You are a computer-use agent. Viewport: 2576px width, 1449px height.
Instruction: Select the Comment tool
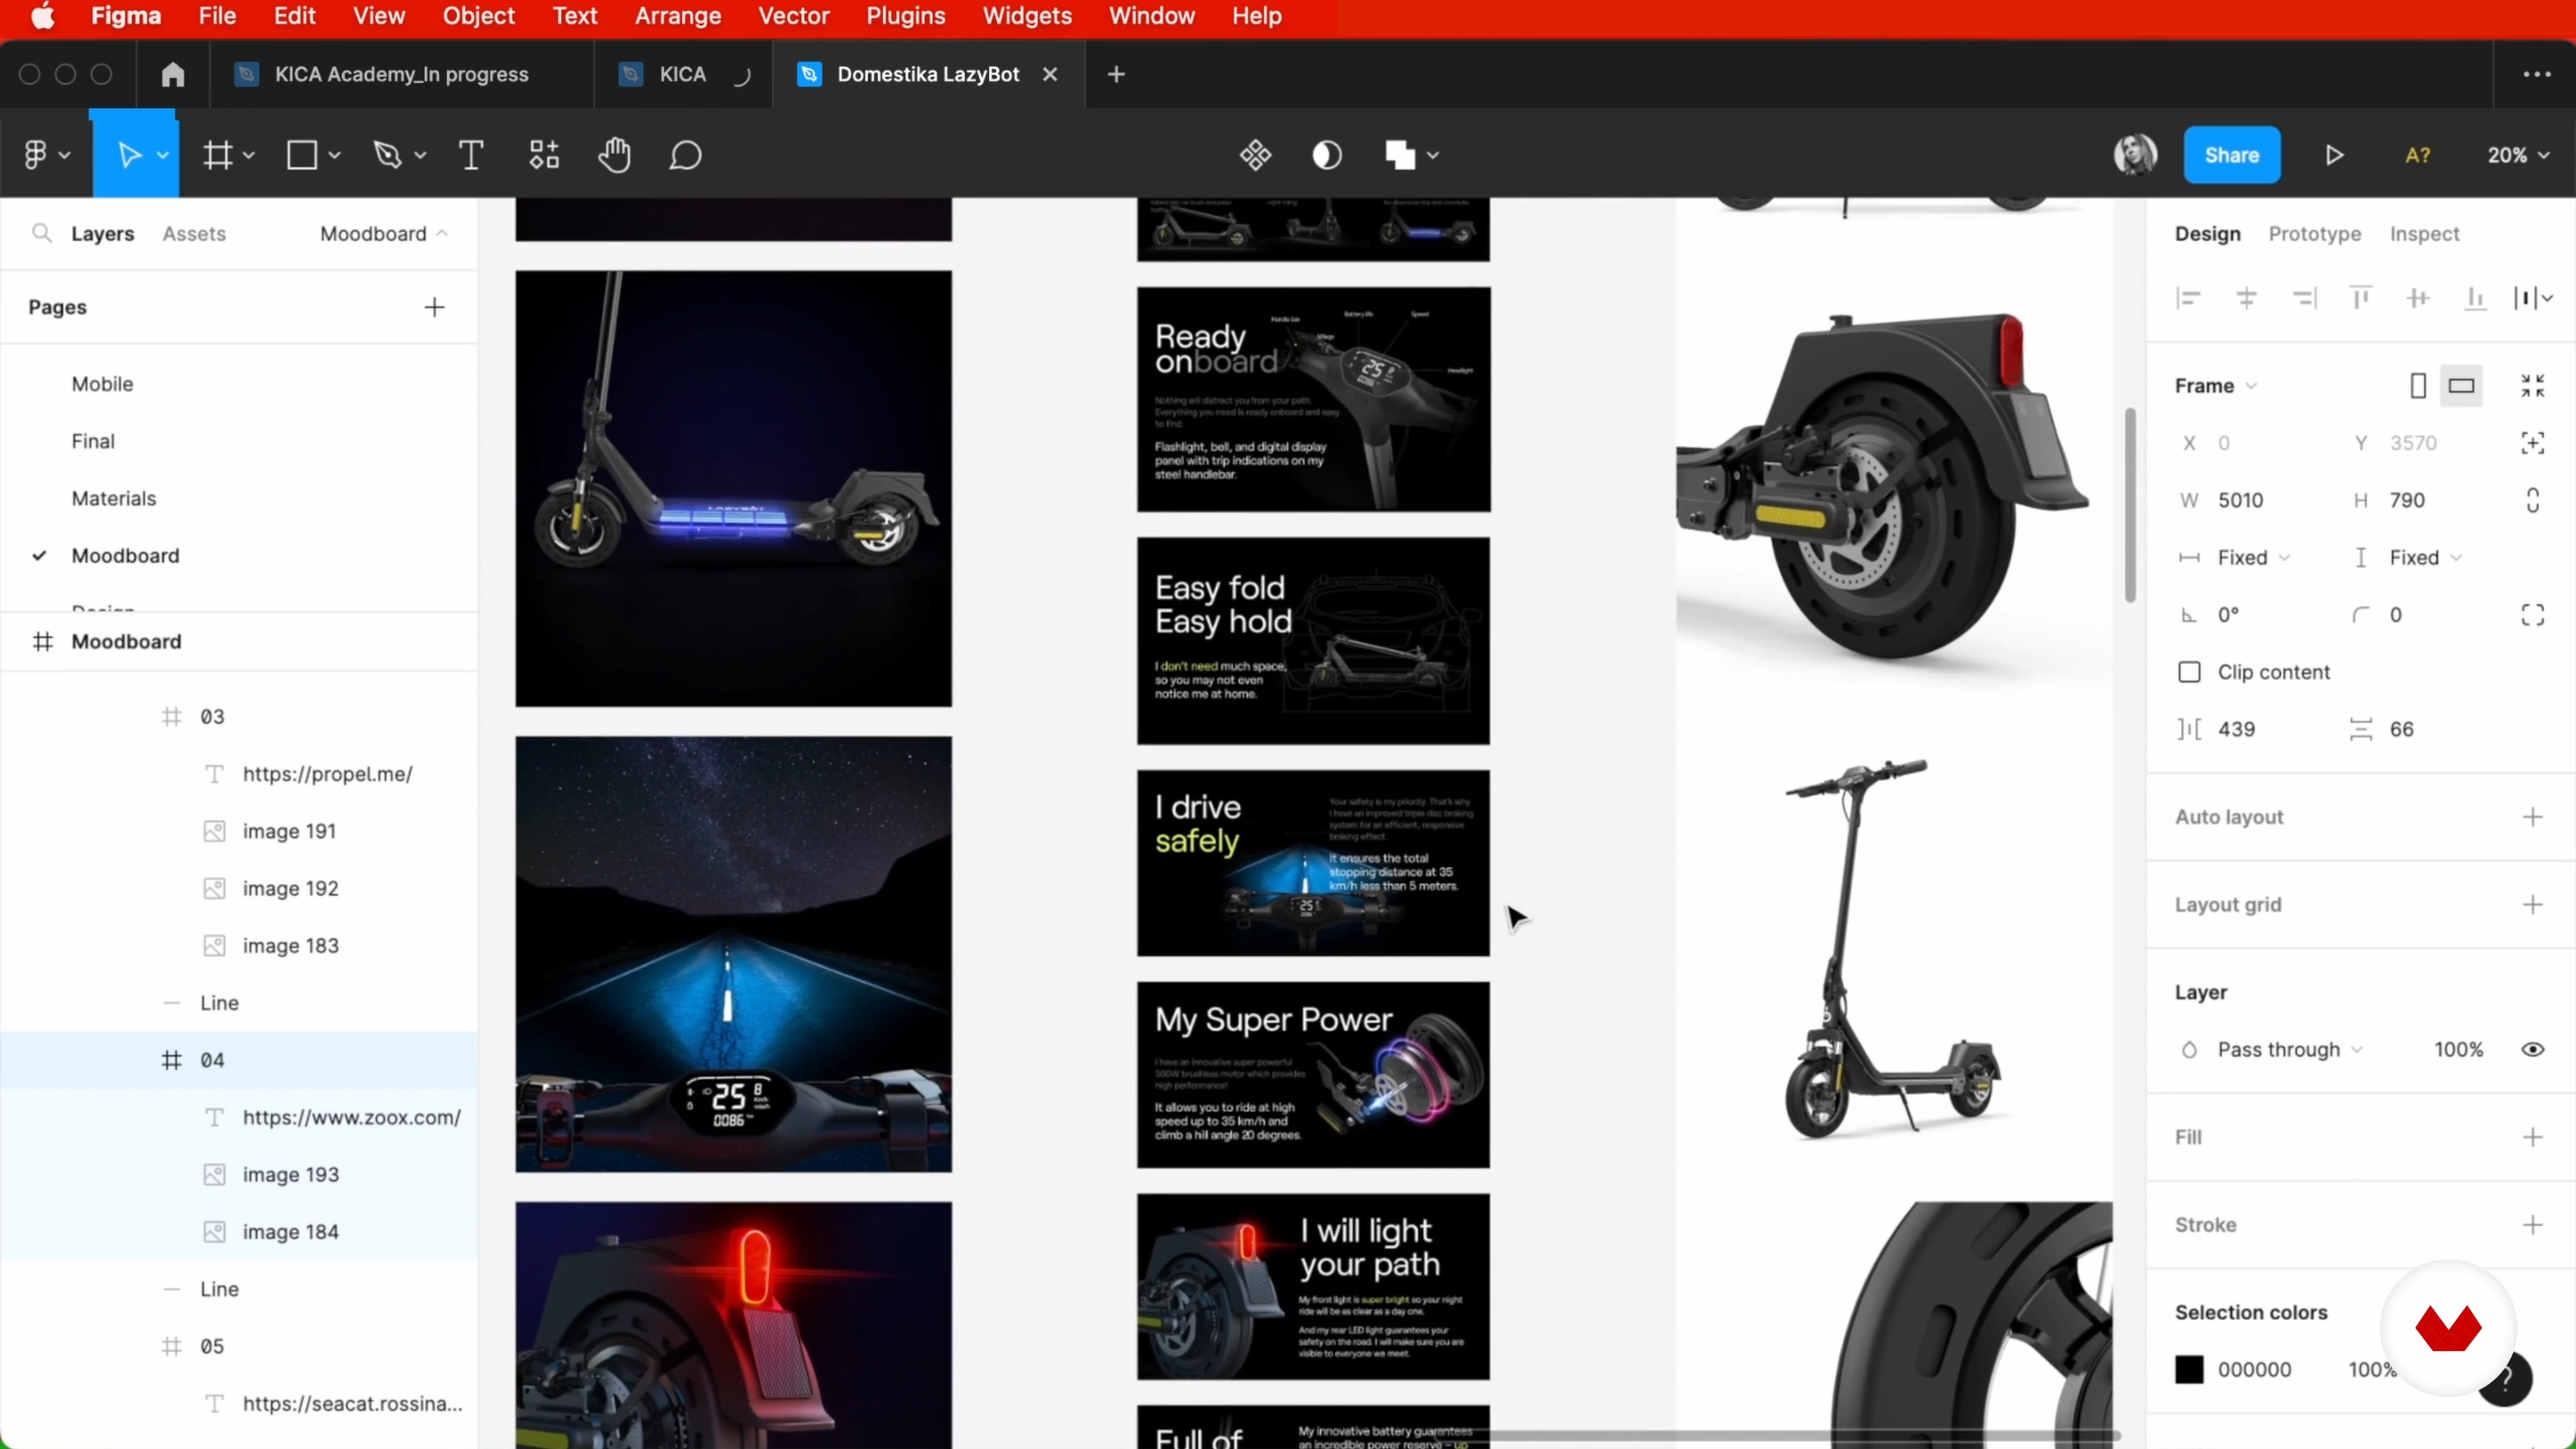[685, 155]
